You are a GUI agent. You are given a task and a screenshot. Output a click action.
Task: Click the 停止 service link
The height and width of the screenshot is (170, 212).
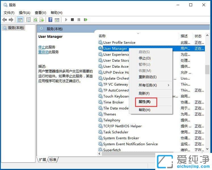click(42, 47)
